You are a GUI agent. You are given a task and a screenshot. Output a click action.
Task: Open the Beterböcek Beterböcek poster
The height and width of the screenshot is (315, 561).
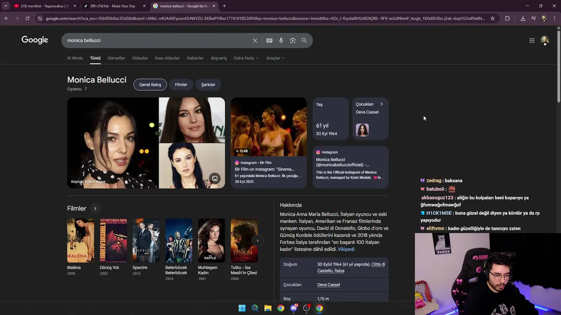(x=179, y=240)
